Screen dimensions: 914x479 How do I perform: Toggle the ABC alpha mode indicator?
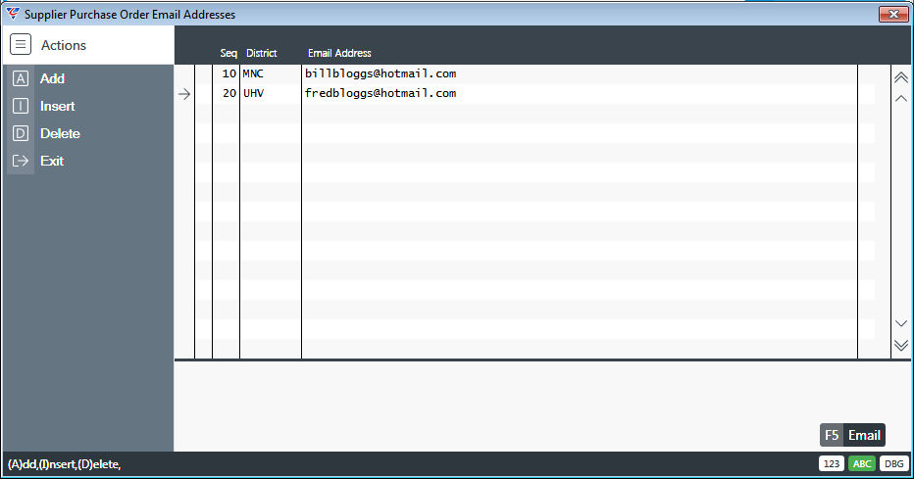(862, 463)
